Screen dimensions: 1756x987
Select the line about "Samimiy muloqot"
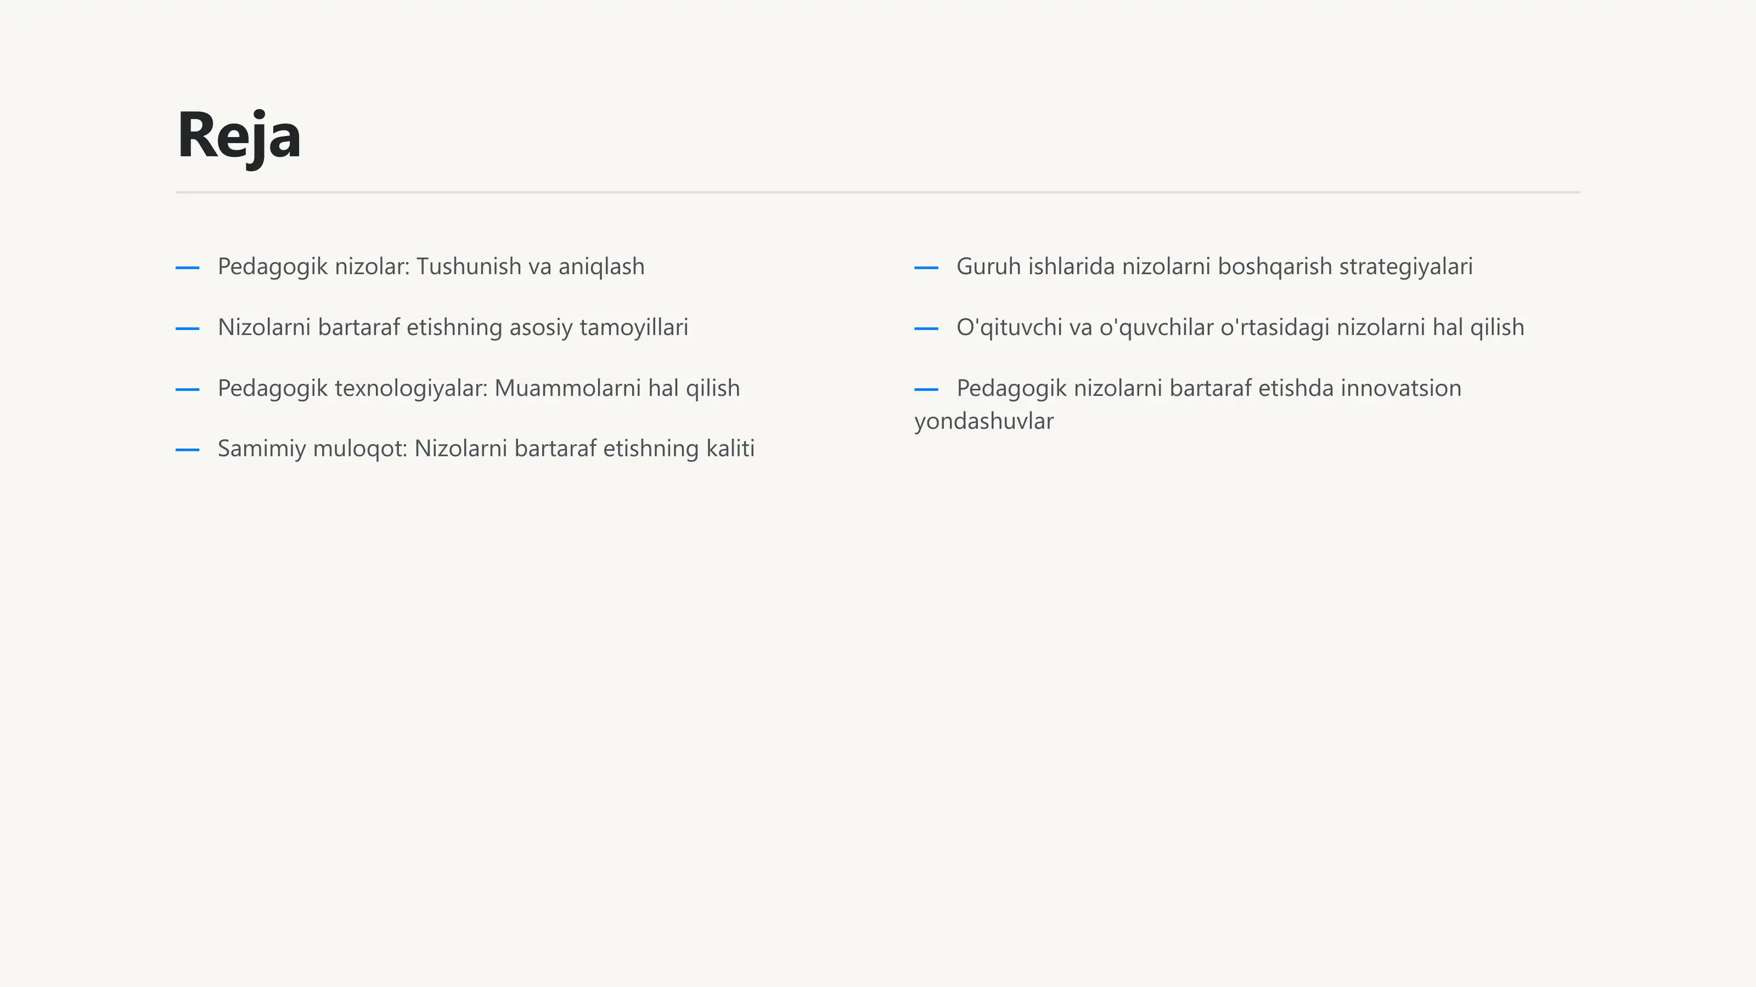[486, 449]
